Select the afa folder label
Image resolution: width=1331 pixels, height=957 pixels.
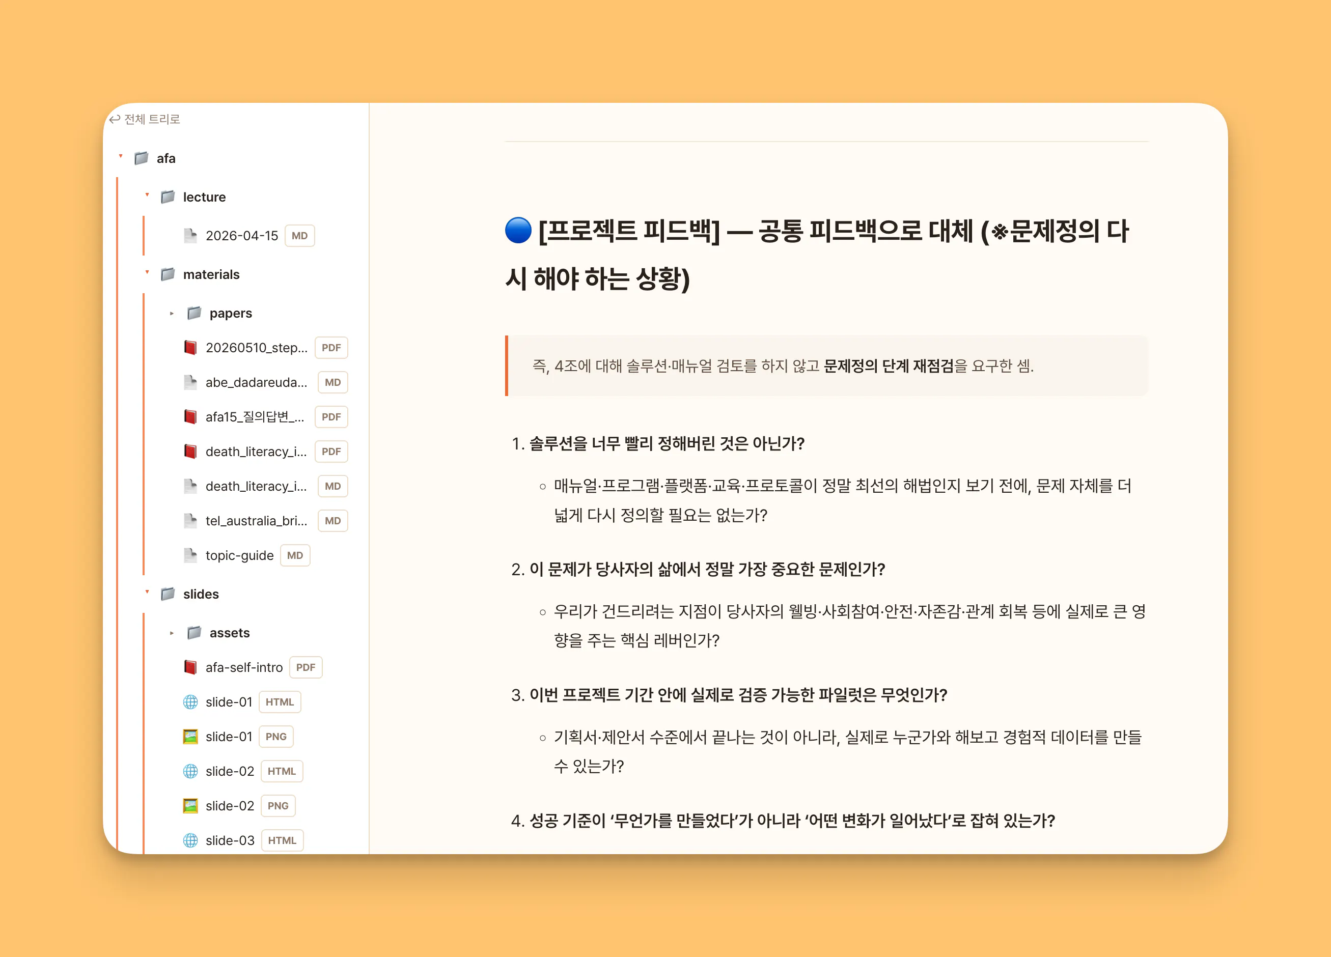click(x=166, y=158)
